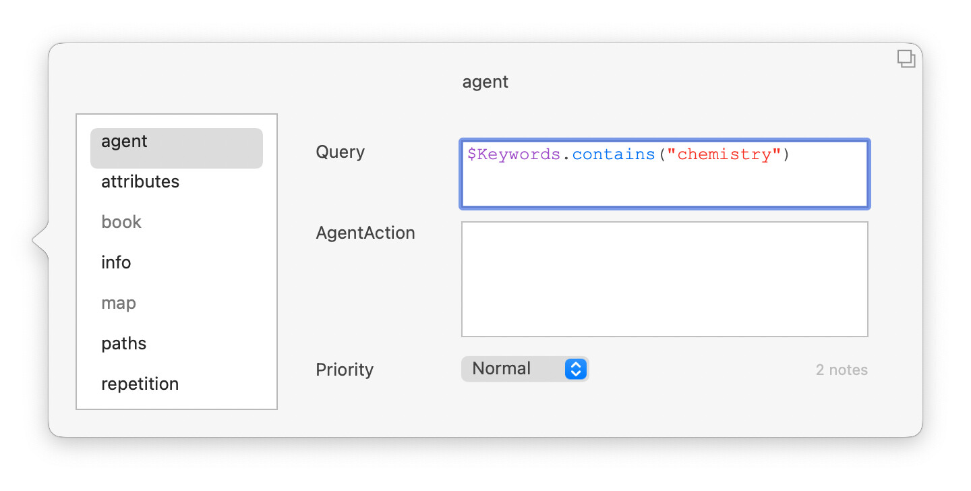971x491 pixels.
Task: Open the book tab
Action: click(121, 223)
